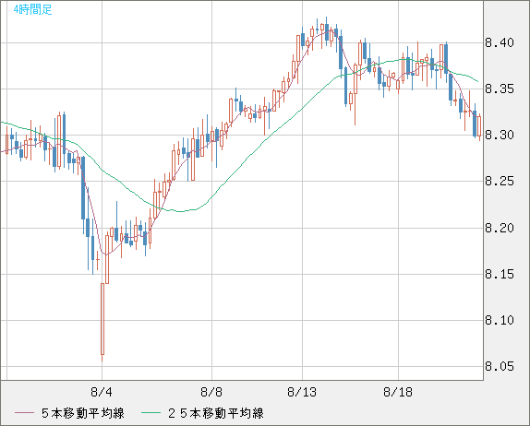Click the 8/13 date axis label
The image size is (530, 426).
tap(302, 392)
